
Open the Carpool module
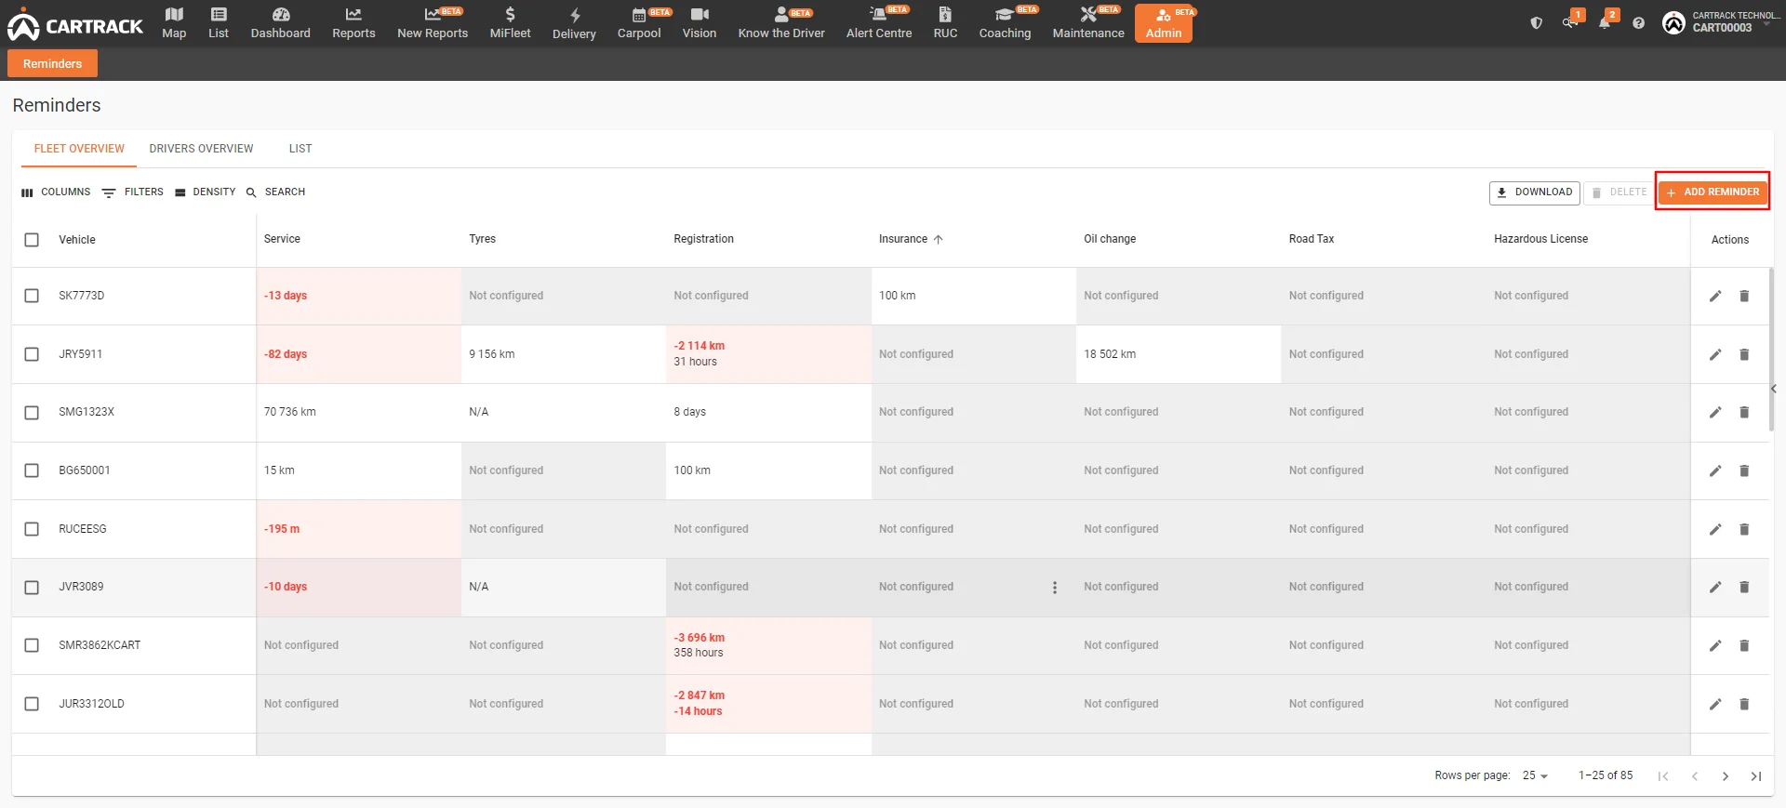pyautogui.click(x=639, y=23)
